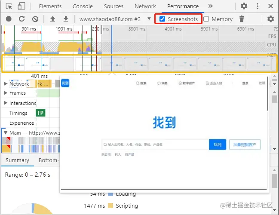Click the blue 找到 logo badge in the preview

pyautogui.click(x=65, y=83)
